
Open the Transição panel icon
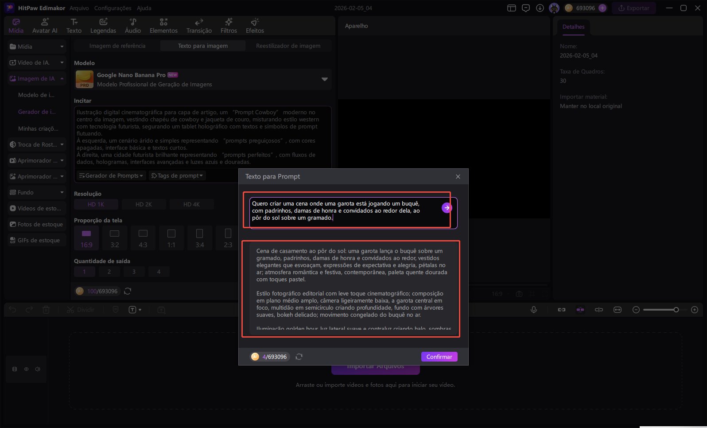tap(199, 26)
